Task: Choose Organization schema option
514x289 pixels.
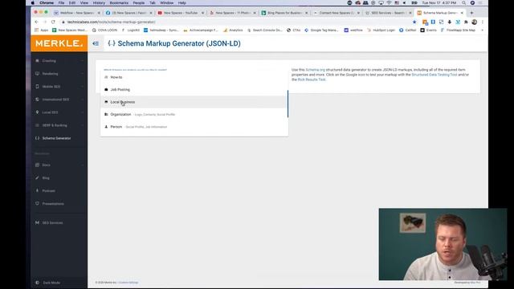Action: 194,114
